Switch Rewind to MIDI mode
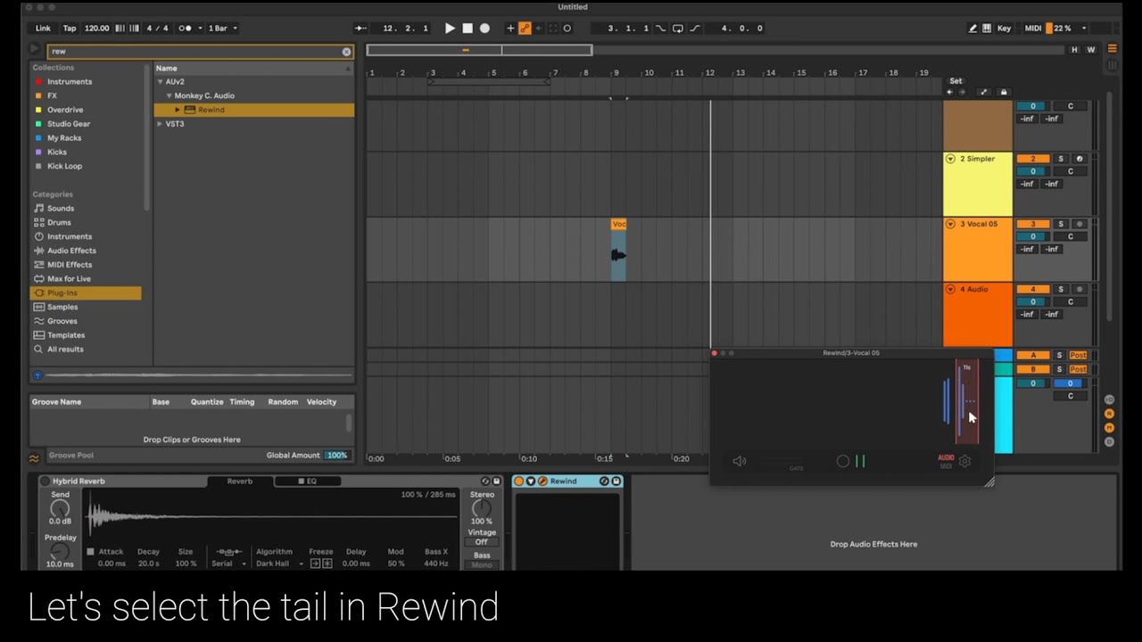Image resolution: width=1142 pixels, height=642 pixels. click(946, 465)
